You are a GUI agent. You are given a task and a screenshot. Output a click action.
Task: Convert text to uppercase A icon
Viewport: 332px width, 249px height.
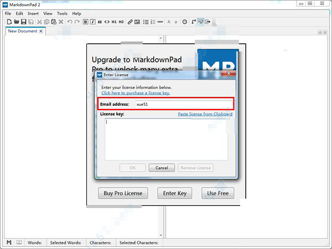tap(169, 22)
